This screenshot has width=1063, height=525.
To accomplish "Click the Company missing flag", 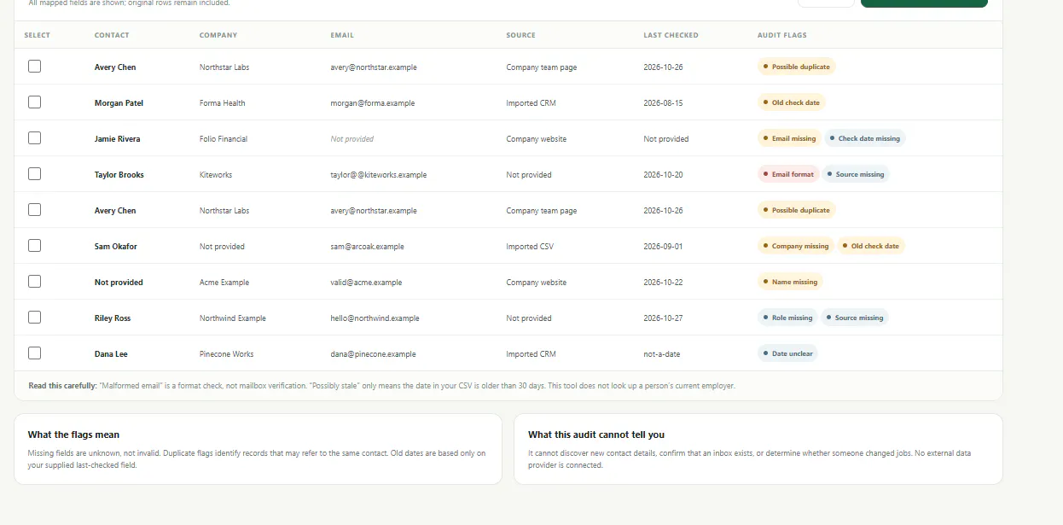I will click(795, 246).
